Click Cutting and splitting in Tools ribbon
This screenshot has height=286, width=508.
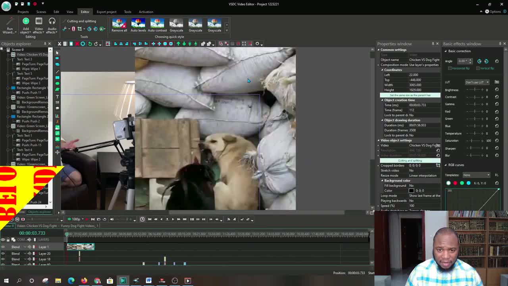[x=81, y=21]
